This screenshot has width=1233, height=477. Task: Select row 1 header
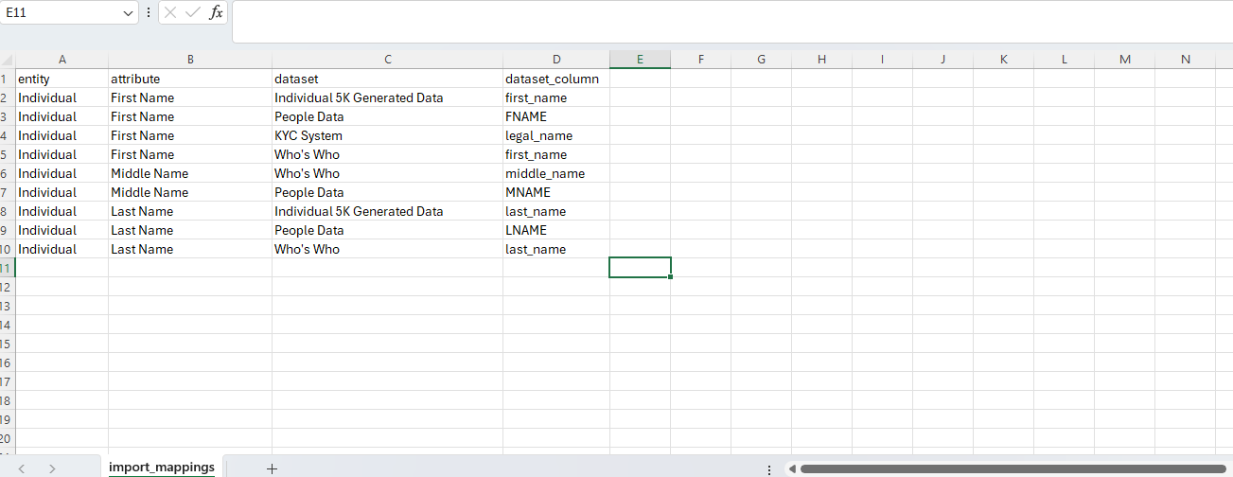(x=7, y=79)
